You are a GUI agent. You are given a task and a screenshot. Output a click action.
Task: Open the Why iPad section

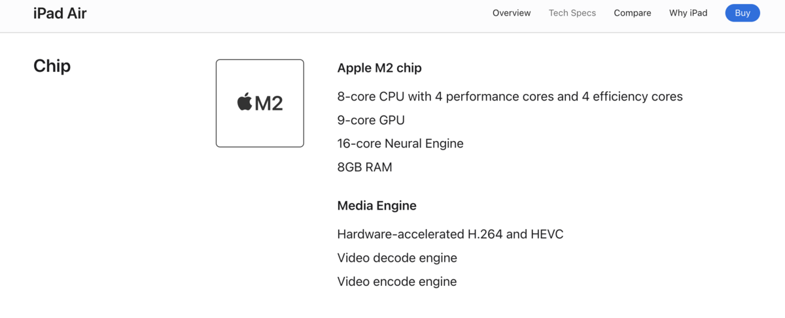[x=688, y=13]
